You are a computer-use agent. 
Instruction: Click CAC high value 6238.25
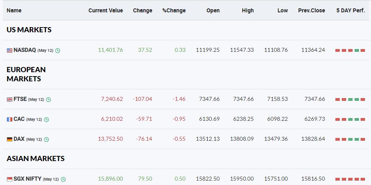coord(243,119)
